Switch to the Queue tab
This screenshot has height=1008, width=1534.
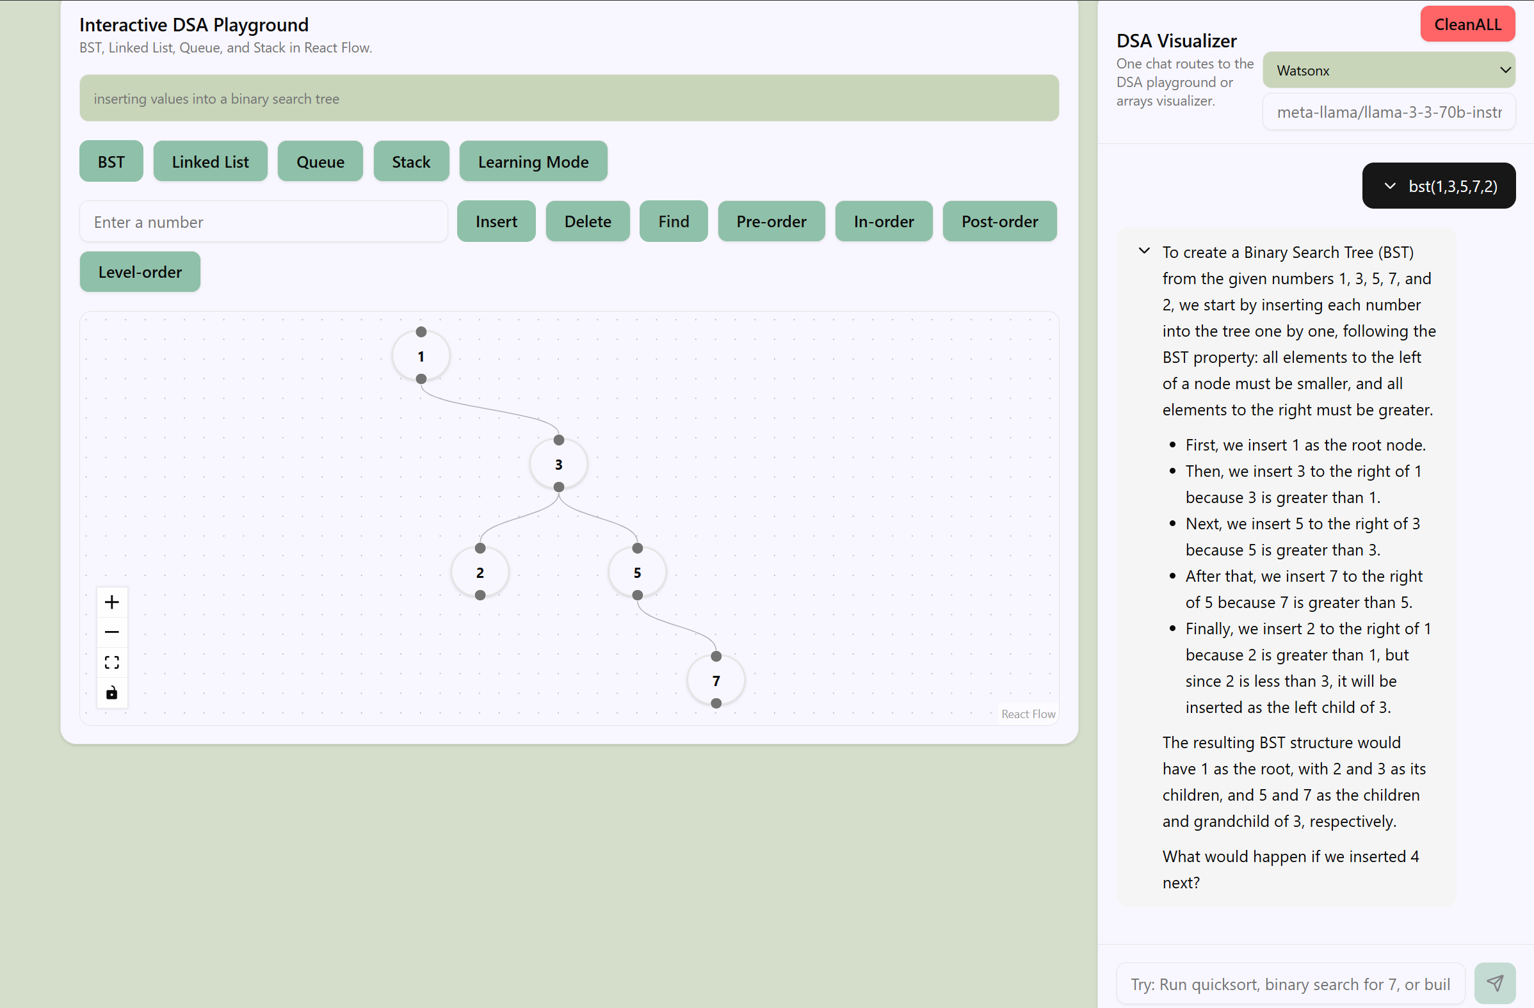coord(320,162)
